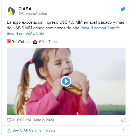Click the house emoji beside YouTube
132x137 pixels.
coord(35,42)
